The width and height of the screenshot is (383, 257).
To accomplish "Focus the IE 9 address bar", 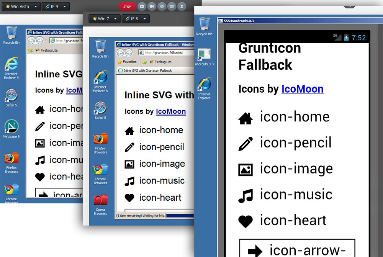I will 66,41.
